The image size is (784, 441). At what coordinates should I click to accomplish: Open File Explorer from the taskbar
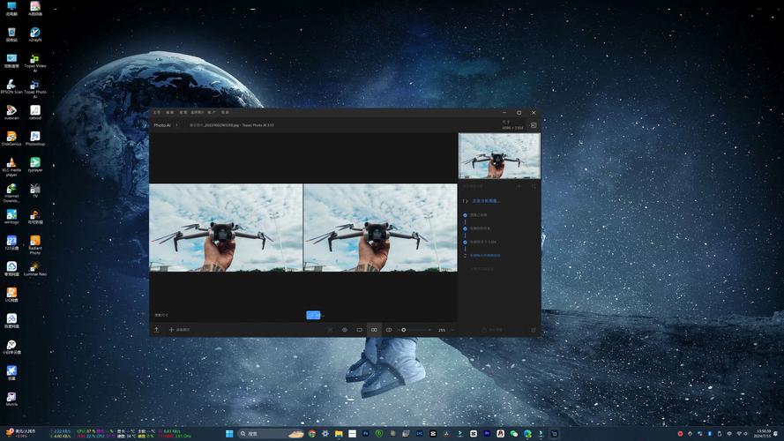pyautogui.click(x=339, y=433)
